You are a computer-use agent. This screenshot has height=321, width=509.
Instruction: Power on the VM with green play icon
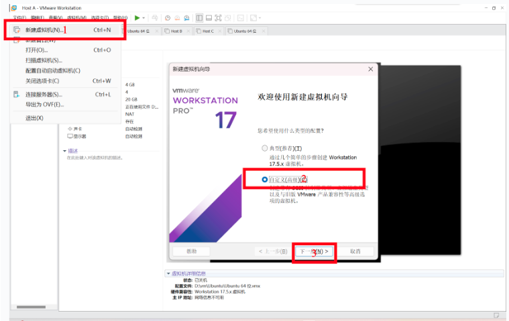137,18
